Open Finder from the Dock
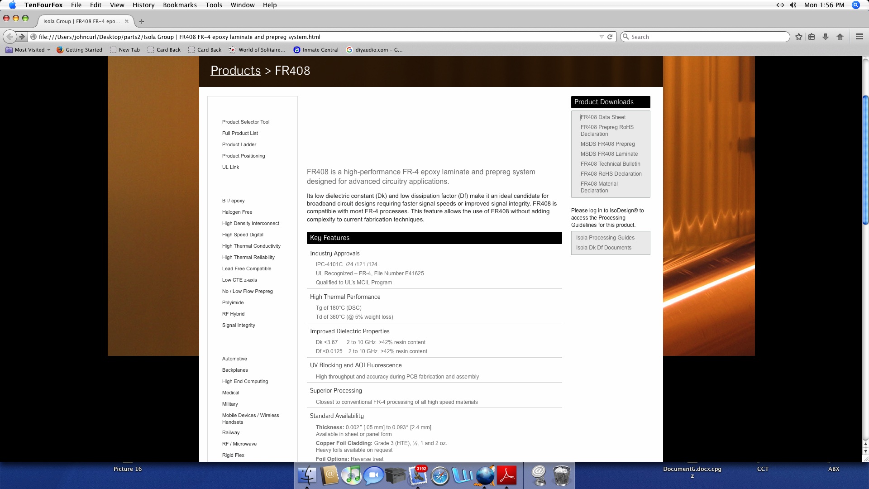869x489 pixels. click(x=307, y=475)
